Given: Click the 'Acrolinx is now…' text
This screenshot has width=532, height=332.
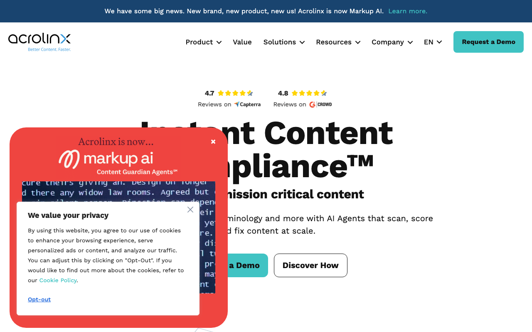Looking at the screenshot, I should (116, 142).
